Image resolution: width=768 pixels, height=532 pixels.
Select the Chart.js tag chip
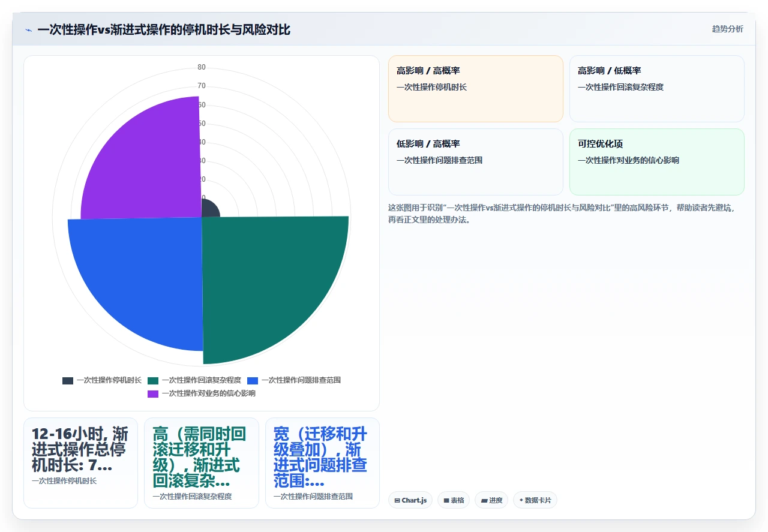410,500
